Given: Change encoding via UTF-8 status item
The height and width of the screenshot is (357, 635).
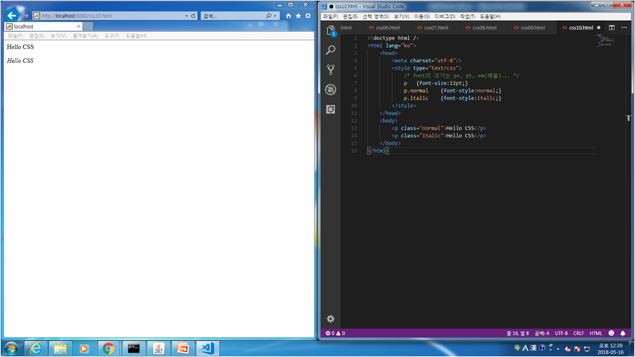Looking at the screenshot, I should (561, 333).
